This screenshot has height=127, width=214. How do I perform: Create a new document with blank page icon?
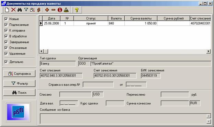click(7, 10)
